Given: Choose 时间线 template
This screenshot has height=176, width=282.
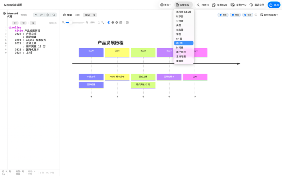Looking at the screenshot, I should [x=184, y=48].
